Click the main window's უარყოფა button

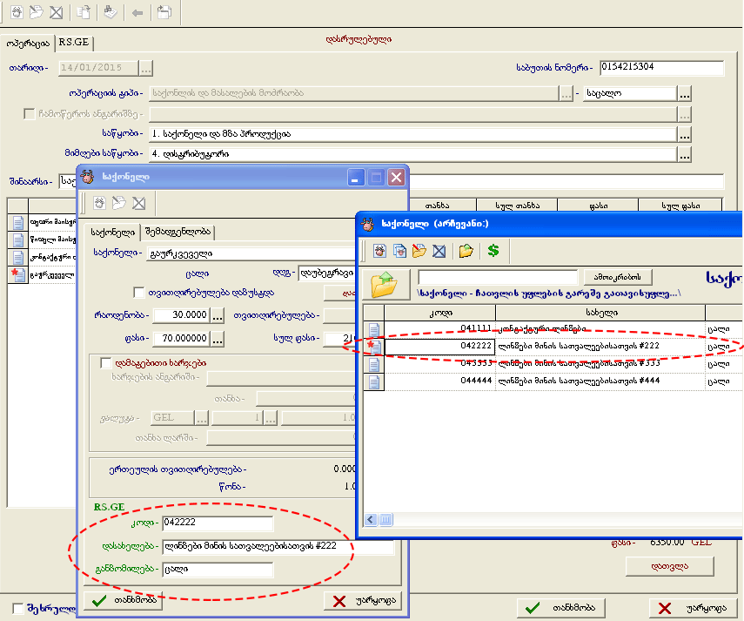click(x=694, y=608)
